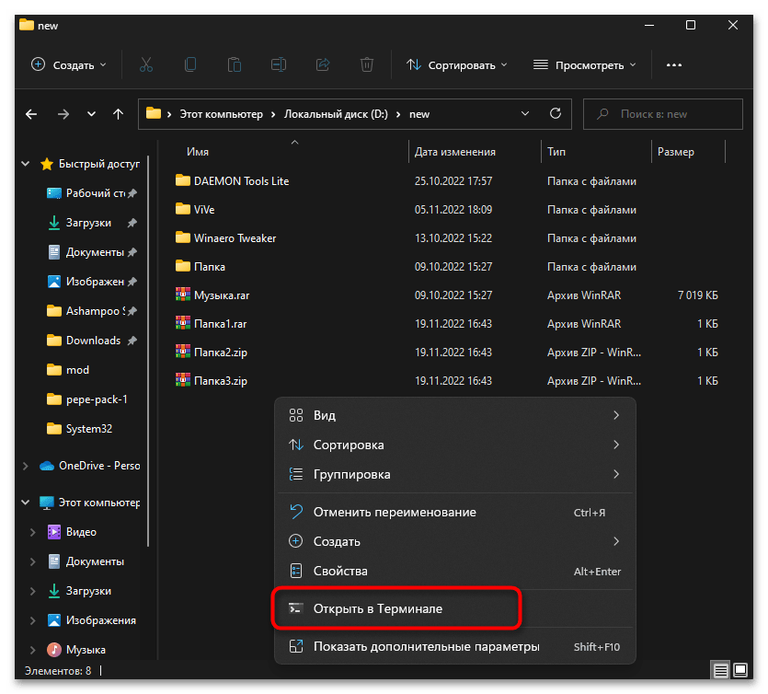
Task: Click the Copy icon in toolbar
Action: pyautogui.click(x=190, y=64)
